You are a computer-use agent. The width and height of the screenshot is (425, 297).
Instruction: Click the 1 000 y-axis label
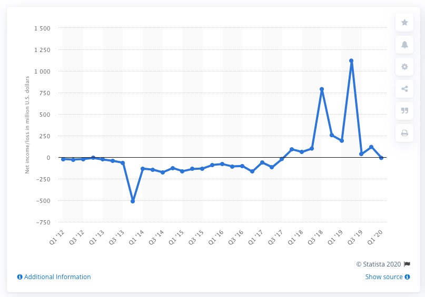[42, 71]
